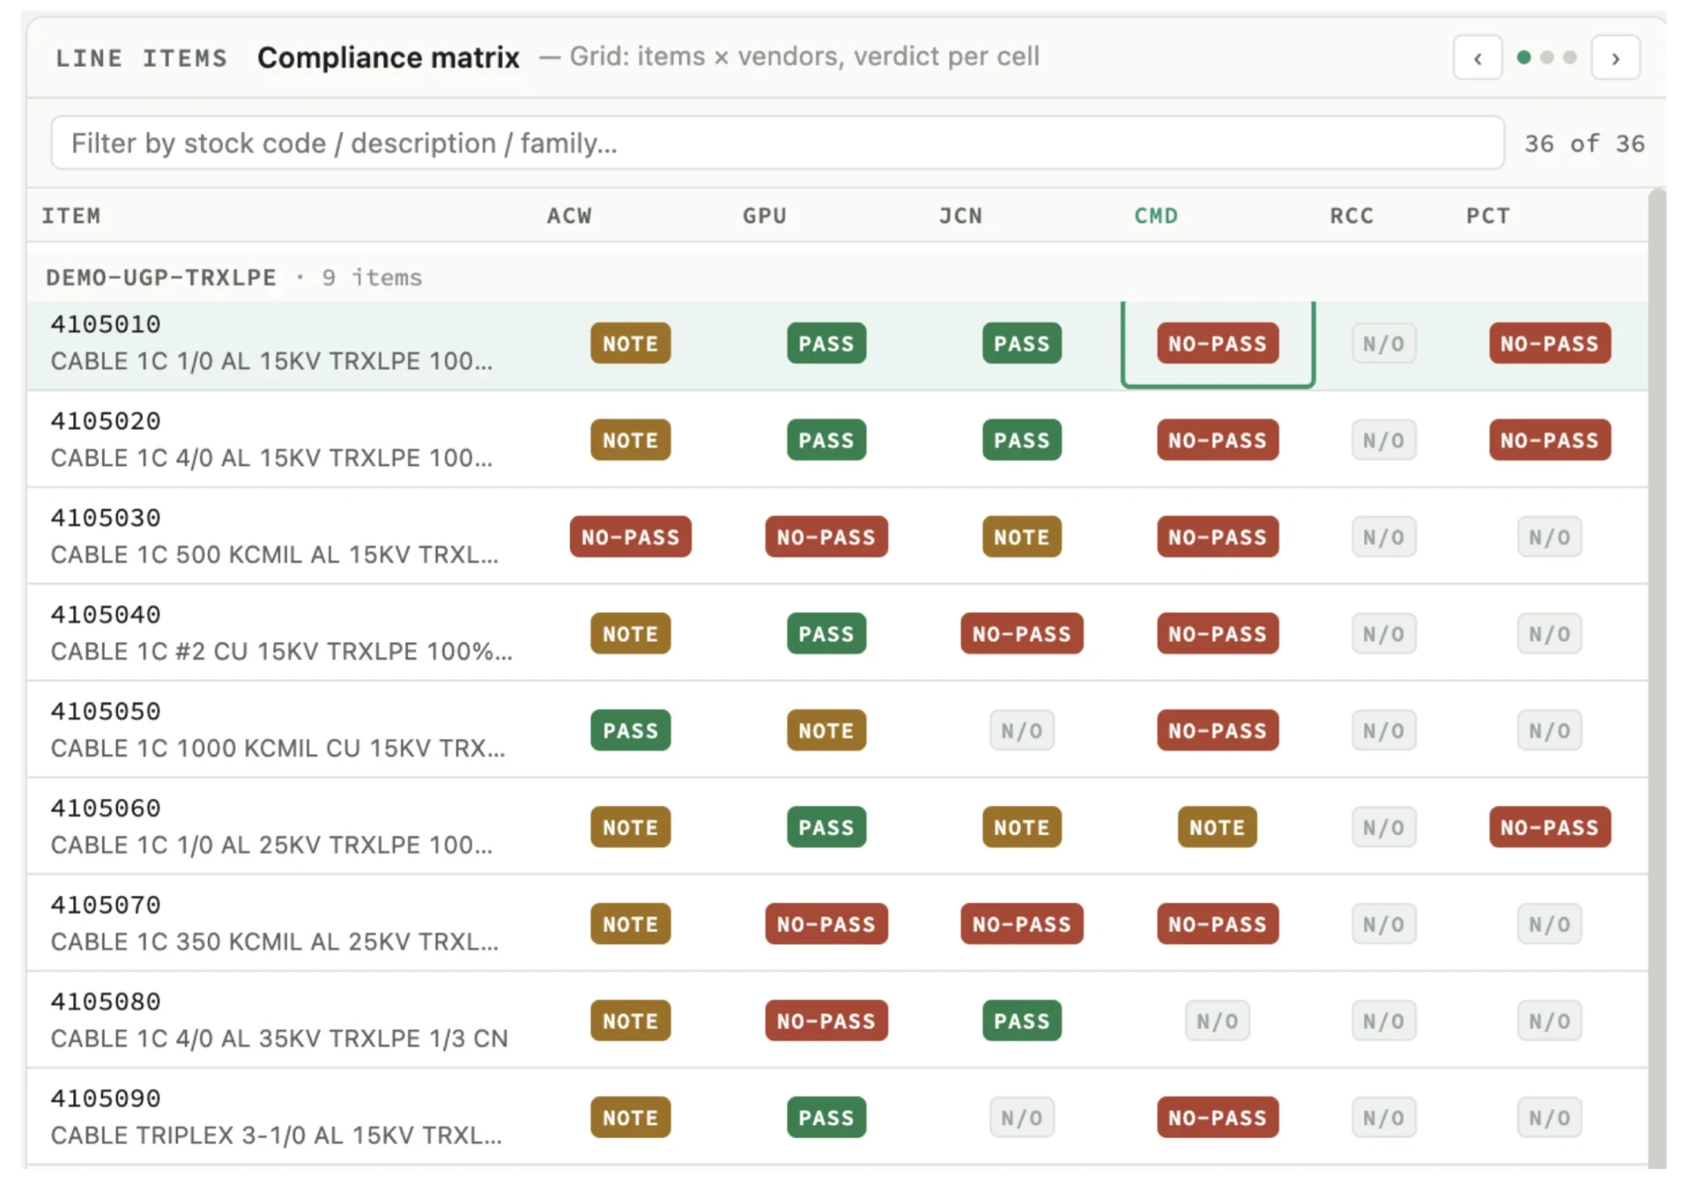Open PASS verdict for 4105080 under JCN
This screenshot has height=1190, width=1689.
tap(1021, 1021)
